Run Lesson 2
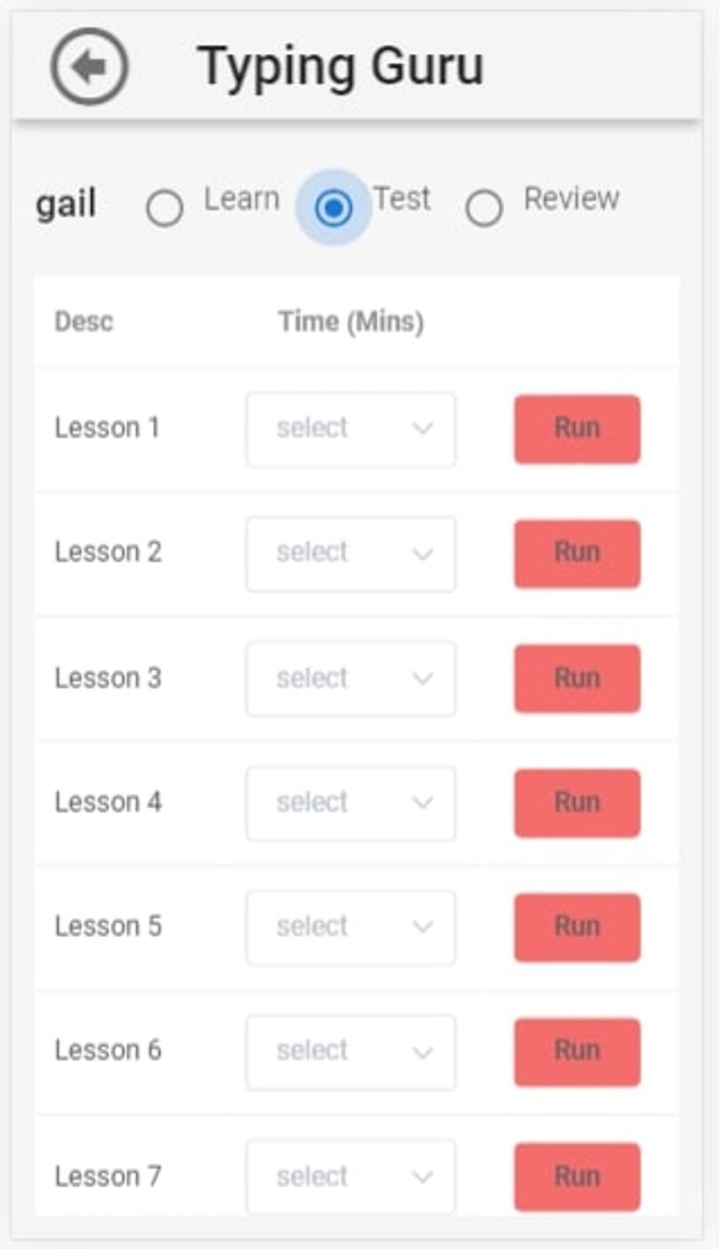724x1249 pixels. 575,552
